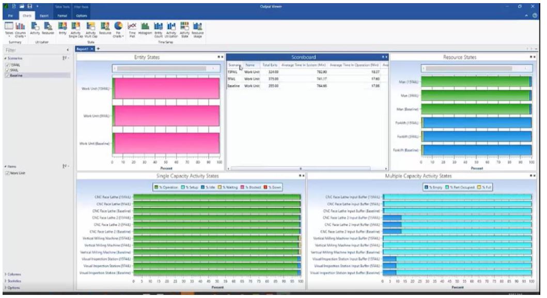The width and height of the screenshot is (547, 298).
Task: Insert a Time Plot chart
Action: pyautogui.click(x=132, y=29)
